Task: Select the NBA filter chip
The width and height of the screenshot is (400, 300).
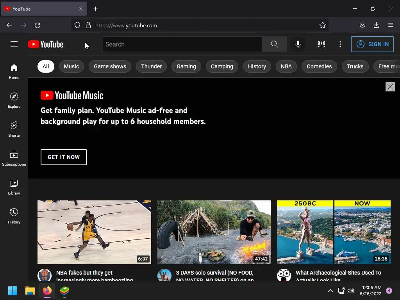Action: (x=286, y=66)
